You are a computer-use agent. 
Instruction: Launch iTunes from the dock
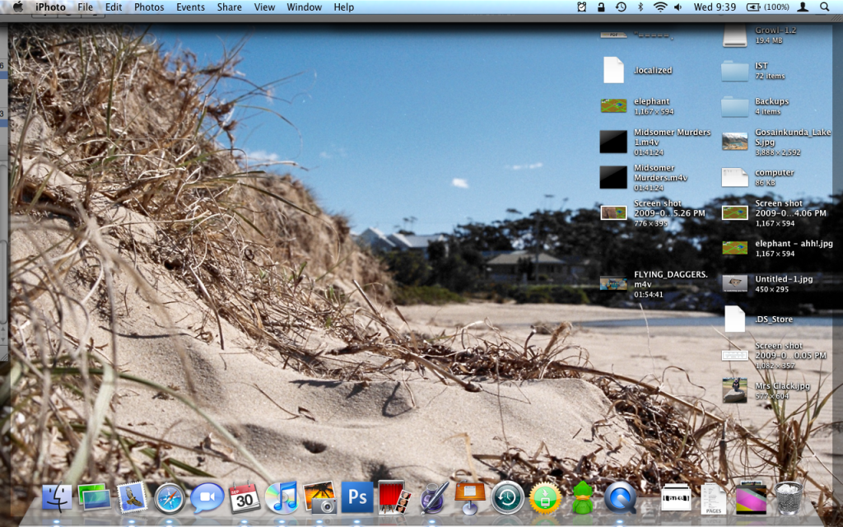[282, 497]
